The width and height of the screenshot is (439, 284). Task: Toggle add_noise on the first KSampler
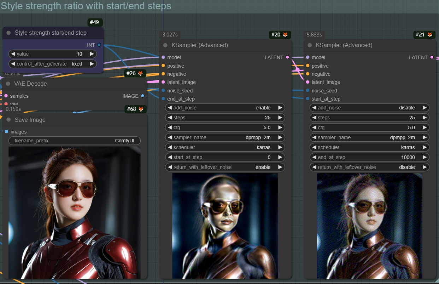[x=225, y=108]
